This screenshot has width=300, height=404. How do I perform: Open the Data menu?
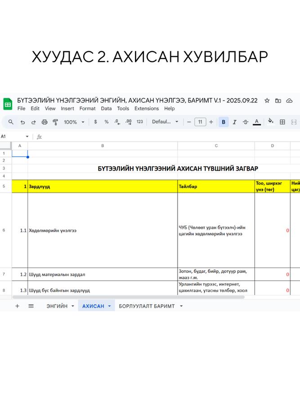click(x=106, y=109)
